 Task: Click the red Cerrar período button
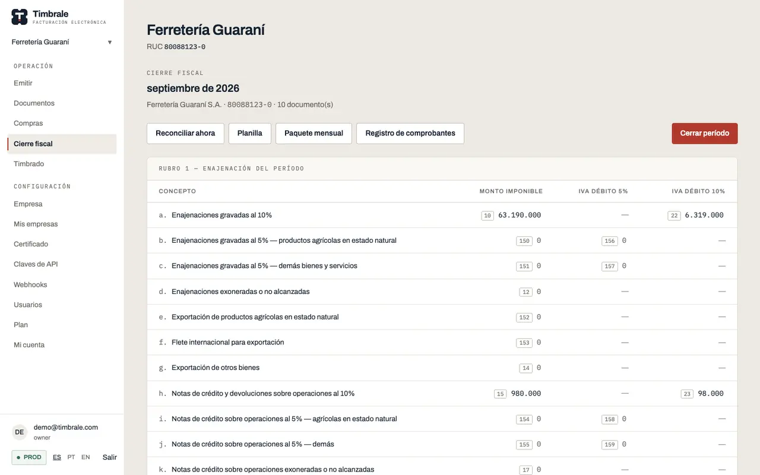click(x=705, y=134)
